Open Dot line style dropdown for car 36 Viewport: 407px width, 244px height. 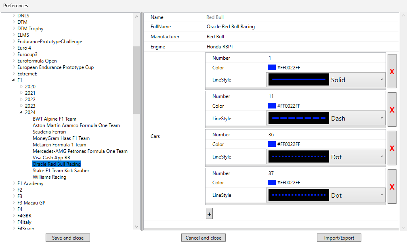(x=326, y=156)
